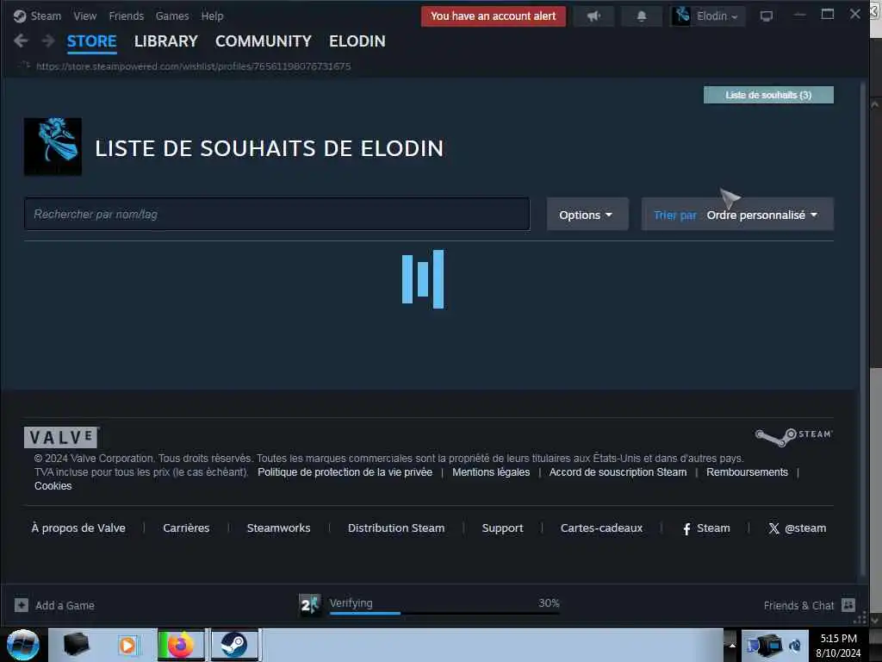882x662 pixels.
Task: Open the Games menu
Action: click(x=172, y=16)
